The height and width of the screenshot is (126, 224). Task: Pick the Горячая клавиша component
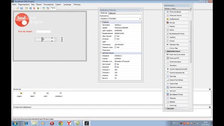pyautogui.click(x=177, y=87)
